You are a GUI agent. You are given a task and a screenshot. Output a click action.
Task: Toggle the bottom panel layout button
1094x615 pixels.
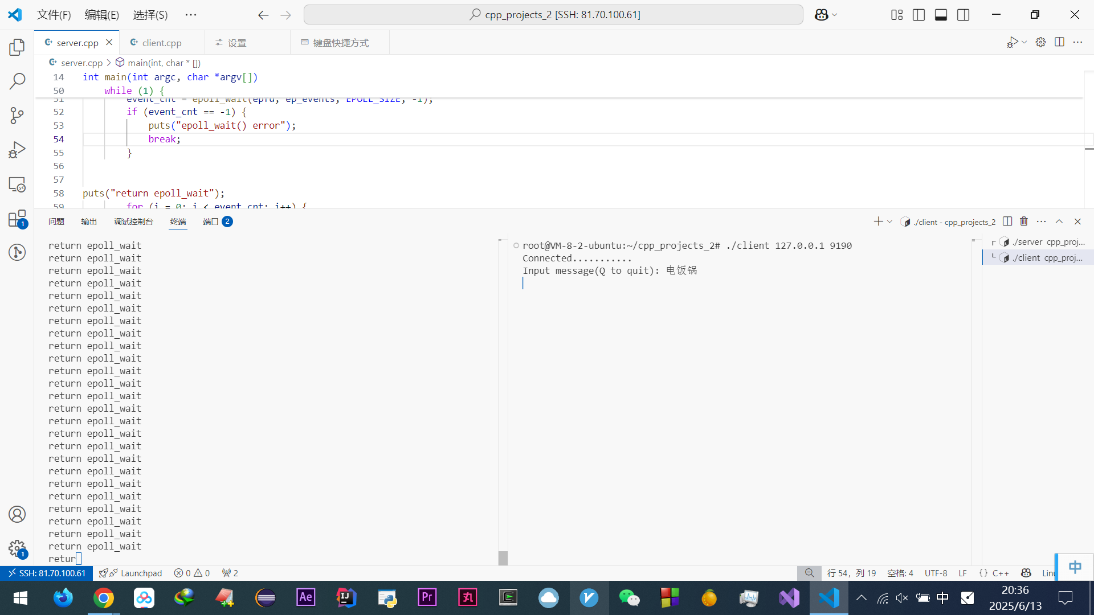941,15
